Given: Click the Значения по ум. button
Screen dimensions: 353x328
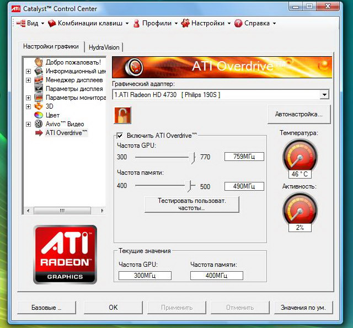Looking at the screenshot, I should 303,308.
